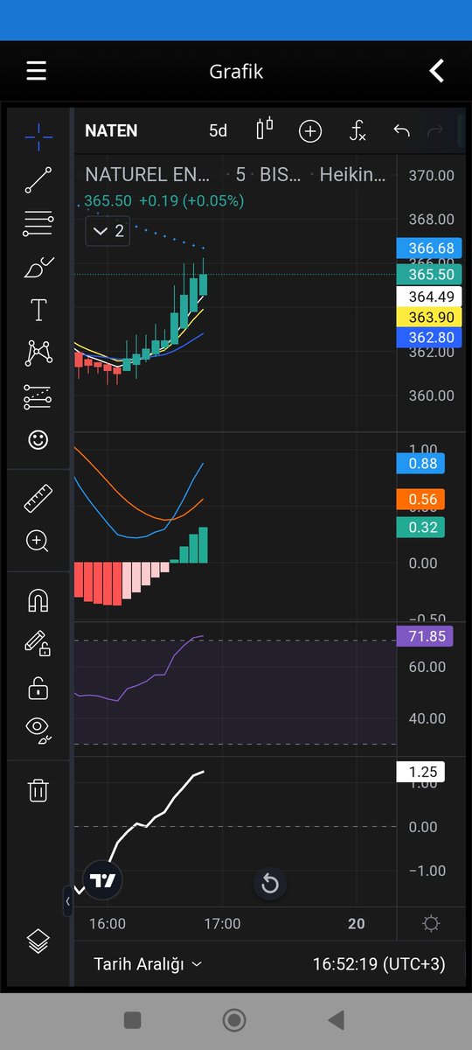Image resolution: width=472 pixels, height=1050 pixels.
Task: Open the hamburger menu
Action: tap(36, 71)
